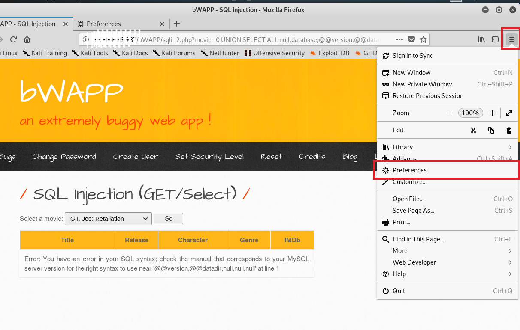Viewport: 520px width, 330px height.
Task: Click the Release column header
Action: [x=136, y=240]
